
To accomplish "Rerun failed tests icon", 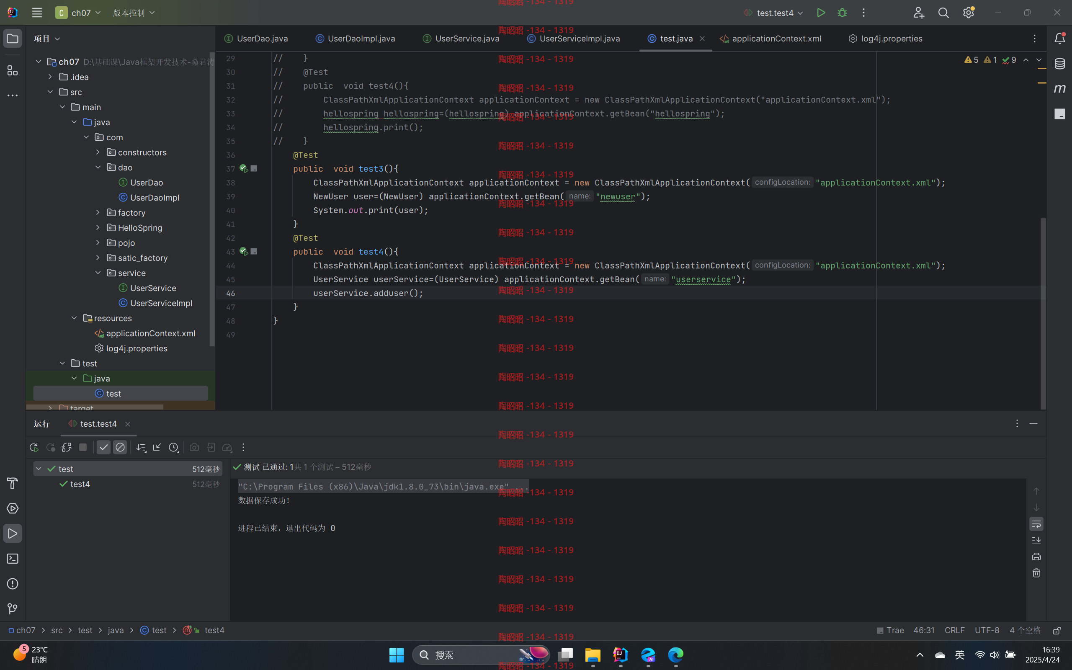I will pyautogui.click(x=51, y=448).
